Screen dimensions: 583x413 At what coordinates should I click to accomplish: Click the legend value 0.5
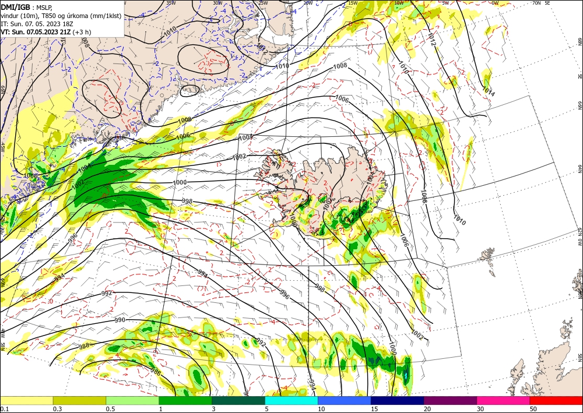coord(110,409)
